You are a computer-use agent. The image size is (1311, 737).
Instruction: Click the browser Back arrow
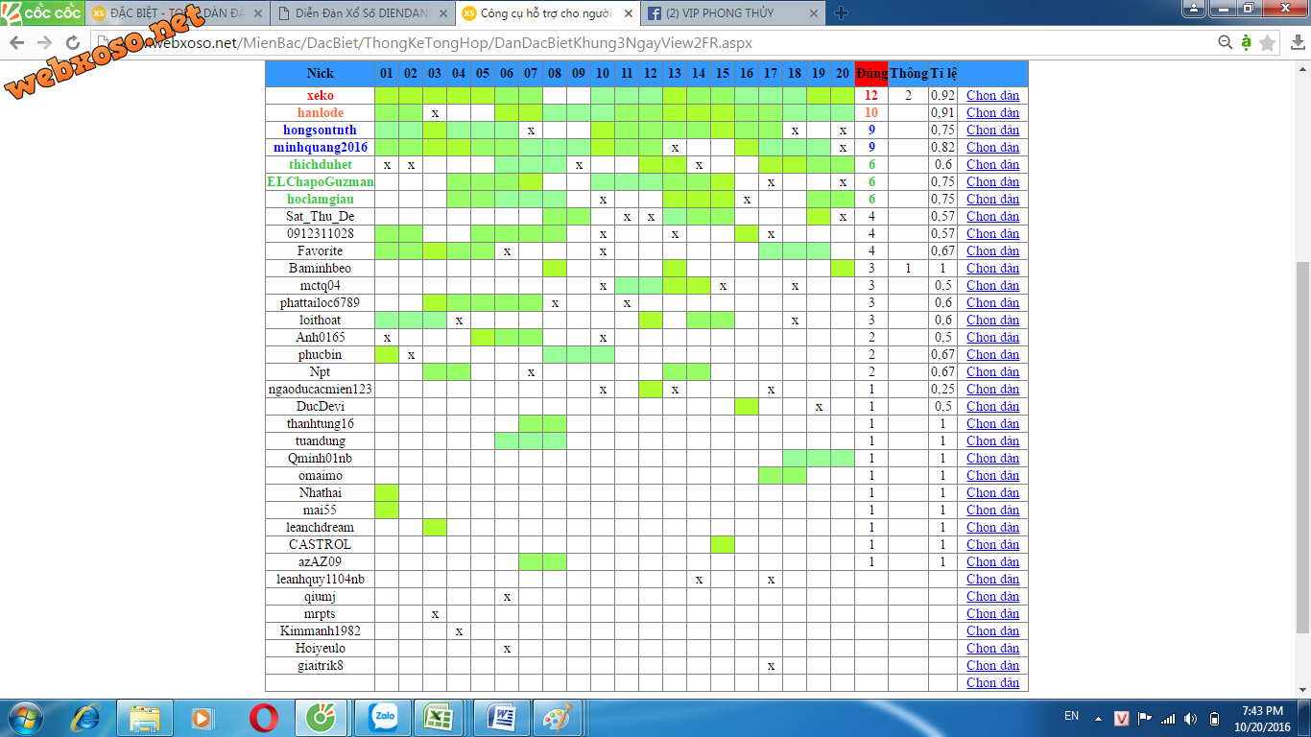[17, 43]
